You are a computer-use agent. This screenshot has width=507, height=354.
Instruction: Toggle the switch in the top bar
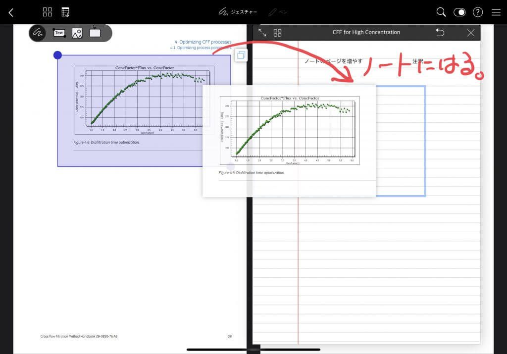[459, 12]
